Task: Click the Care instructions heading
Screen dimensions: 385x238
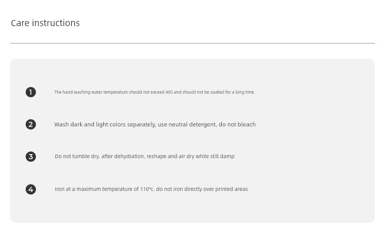Action: 45,23
